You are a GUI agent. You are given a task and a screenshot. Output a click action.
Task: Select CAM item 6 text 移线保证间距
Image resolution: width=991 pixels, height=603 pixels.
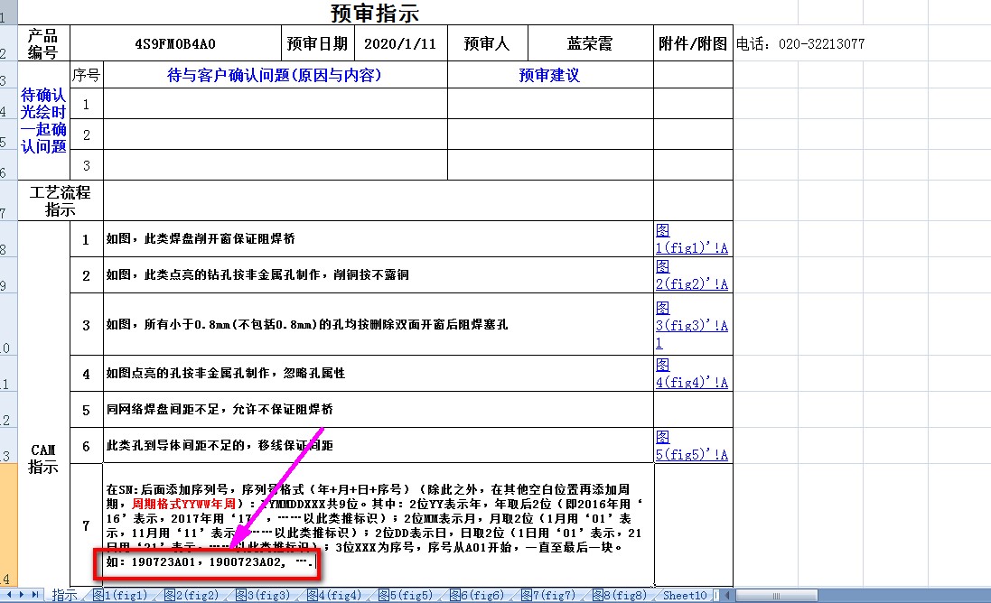coord(378,446)
